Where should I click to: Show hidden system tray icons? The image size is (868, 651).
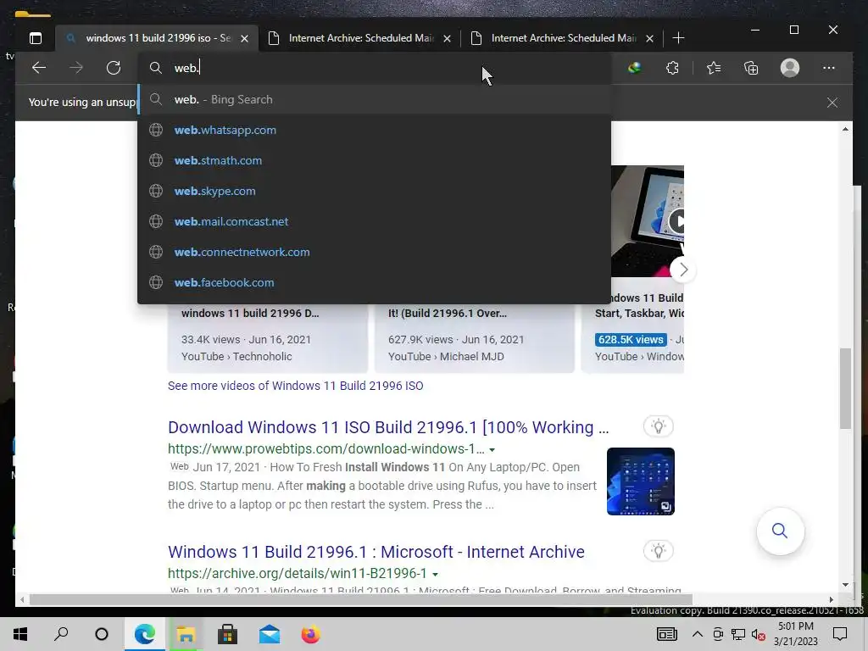pos(698,634)
